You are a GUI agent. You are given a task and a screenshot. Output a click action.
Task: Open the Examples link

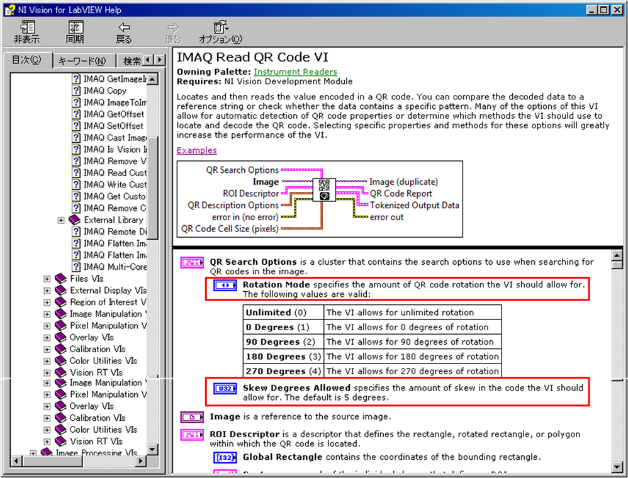[197, 150]
